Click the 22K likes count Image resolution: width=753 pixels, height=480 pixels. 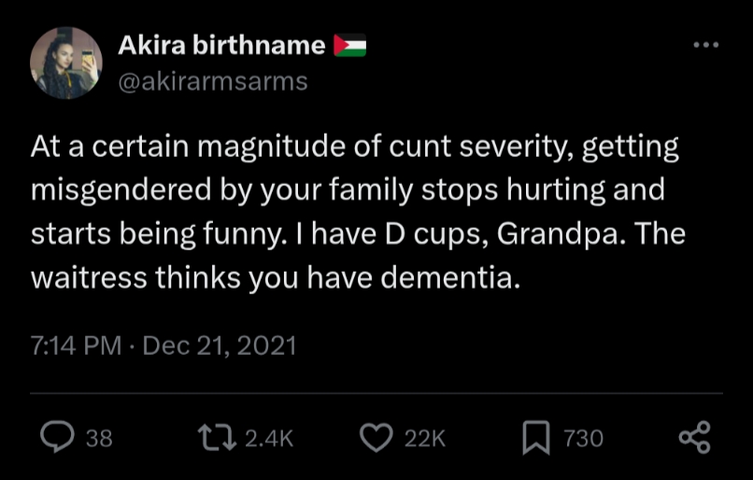click(x=425, y=438)
